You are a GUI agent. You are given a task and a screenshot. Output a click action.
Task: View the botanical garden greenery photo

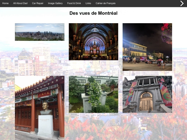point(93,94)
